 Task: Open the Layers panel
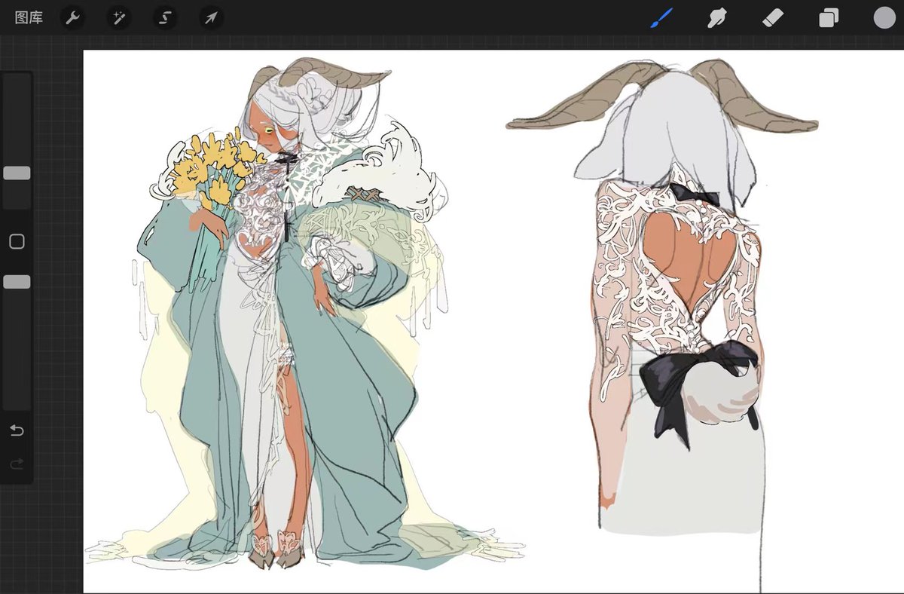click(829, 17)
